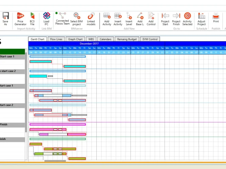
Task: Open EVM Control tab
Action: point(150,39)
